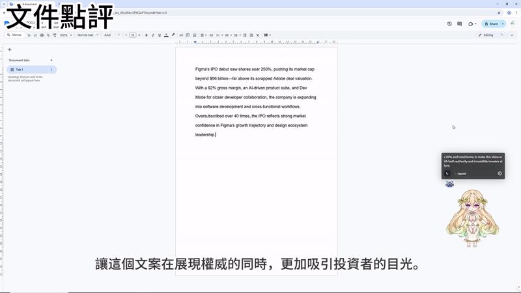This screenshot has height=293, width=521.
Task: Open the 100% zoom dropdown
Action: point(66,35)
